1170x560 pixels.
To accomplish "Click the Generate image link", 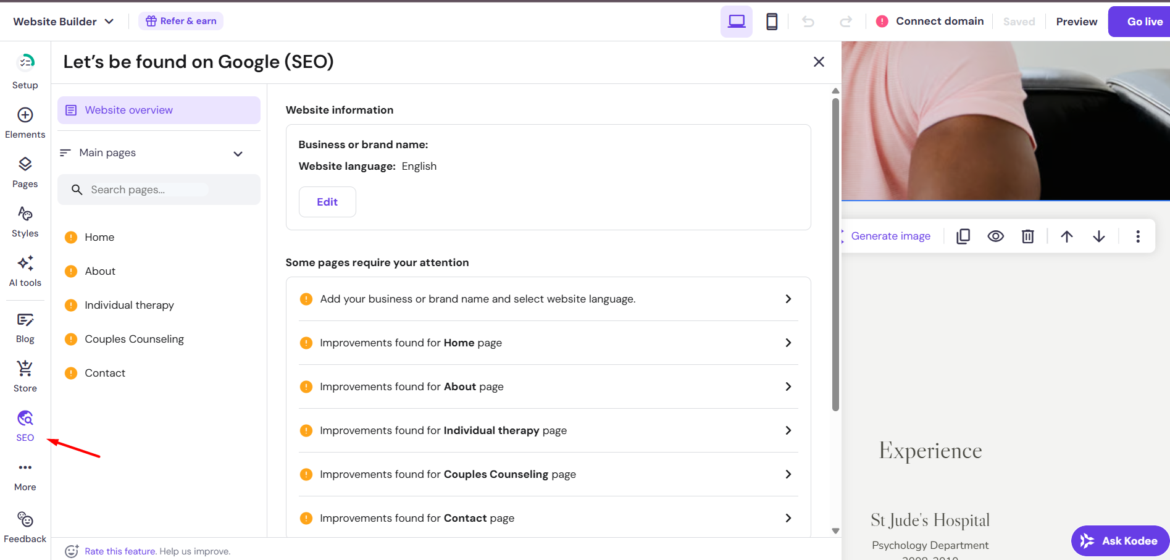I will [x=890, y=236].
